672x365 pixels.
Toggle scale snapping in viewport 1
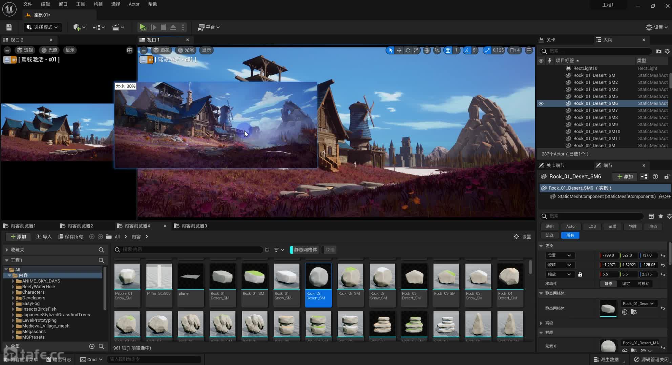(487, 50)
